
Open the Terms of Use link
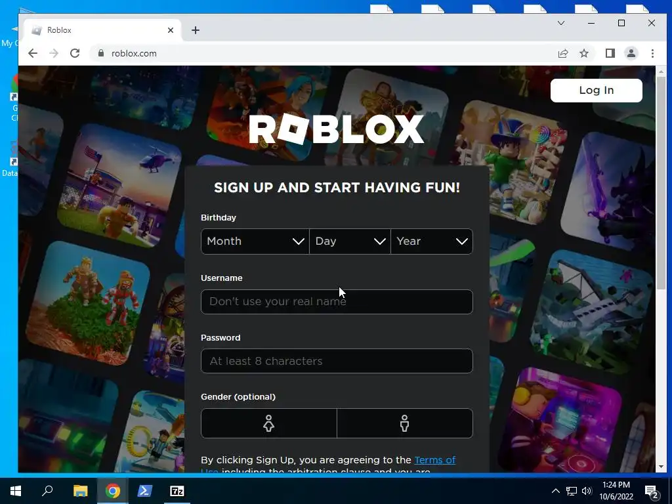[x=434, y=460]
